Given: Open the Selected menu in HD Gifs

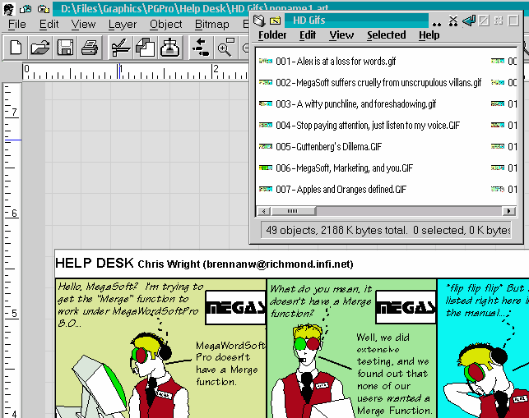Looking at the screenshot, I should click(x=387, y=35).
